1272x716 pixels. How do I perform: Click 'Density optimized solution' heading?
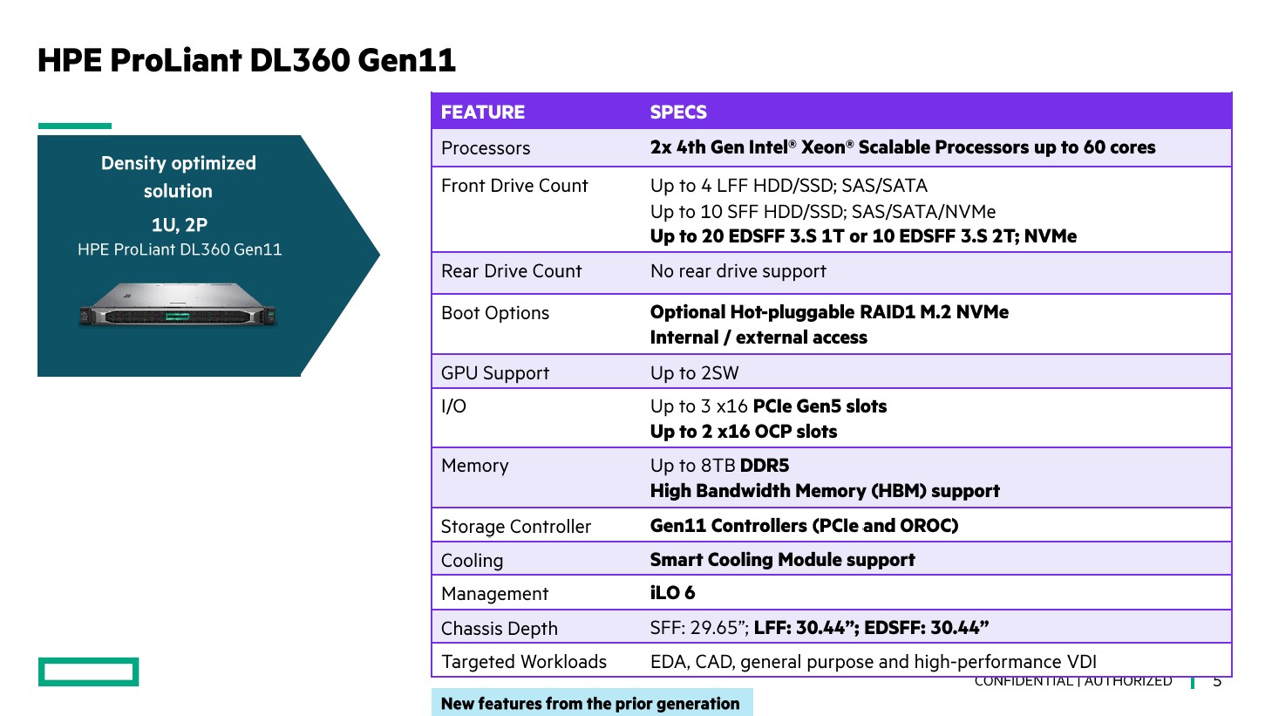tap(178, 177)
